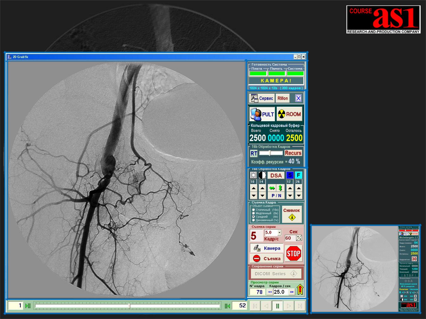Open the Кадр/с frame rate dropdown
The width and height of the screenshot is (426, 319).
point(279,233)
